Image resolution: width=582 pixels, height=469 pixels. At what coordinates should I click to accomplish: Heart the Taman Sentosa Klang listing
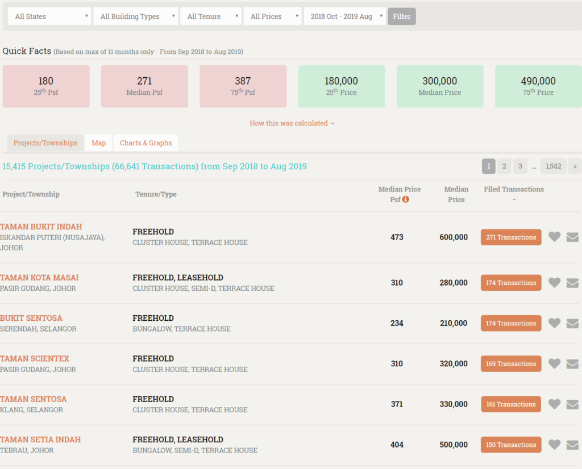[x=554, y=404]
